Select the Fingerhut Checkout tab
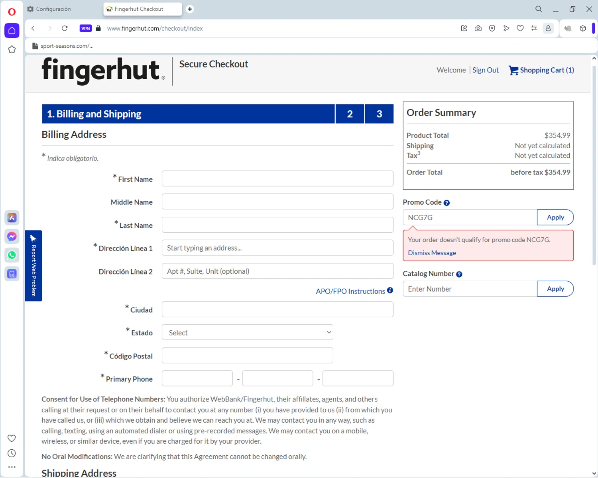The height and width of the screenshot is (478, 598). point(142,9)
